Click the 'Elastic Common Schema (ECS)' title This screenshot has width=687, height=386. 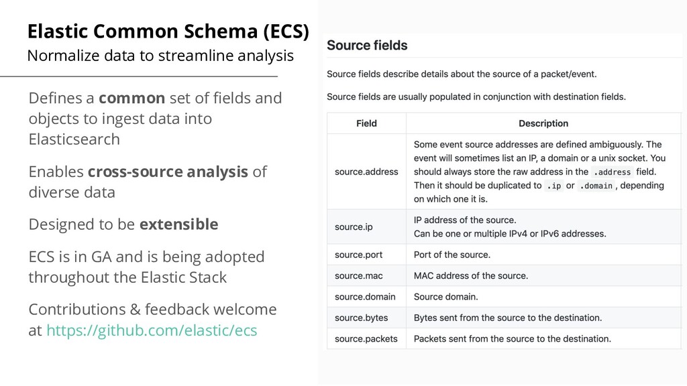168,31
